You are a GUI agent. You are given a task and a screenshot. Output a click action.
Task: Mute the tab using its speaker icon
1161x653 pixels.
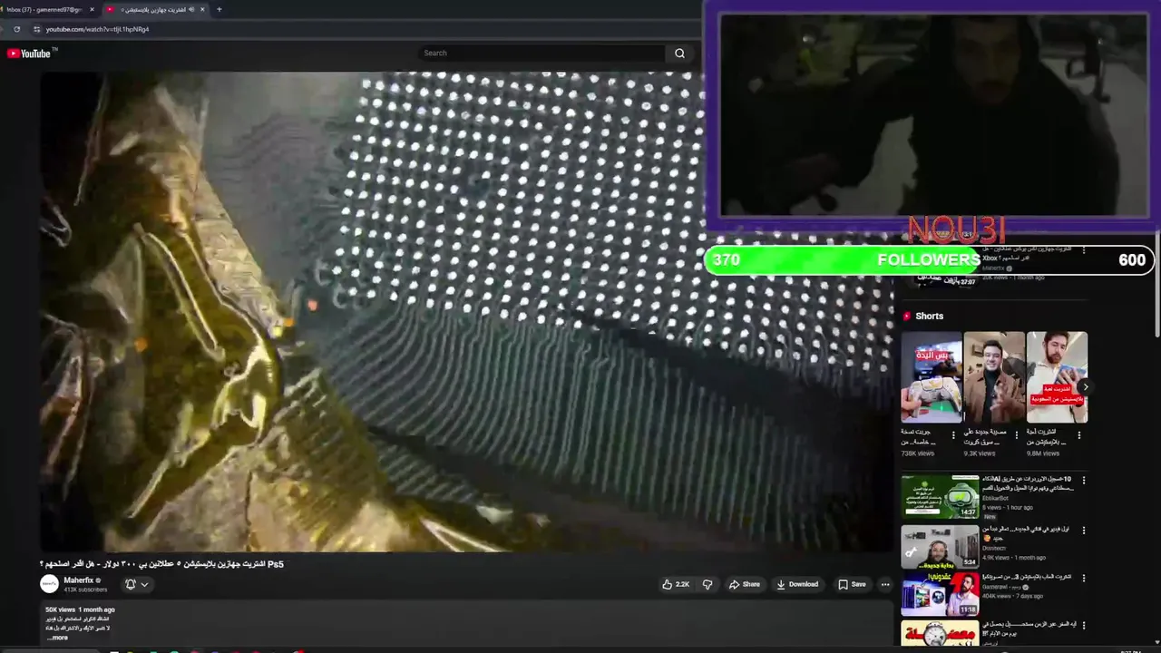pyautogui.click(x=190, y=9)
